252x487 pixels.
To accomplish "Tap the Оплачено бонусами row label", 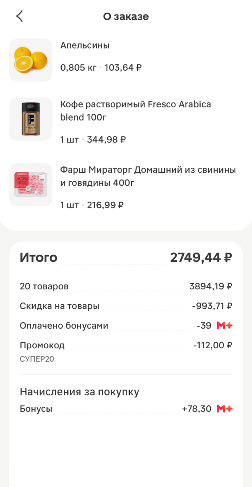I will (x=64, y=326).
